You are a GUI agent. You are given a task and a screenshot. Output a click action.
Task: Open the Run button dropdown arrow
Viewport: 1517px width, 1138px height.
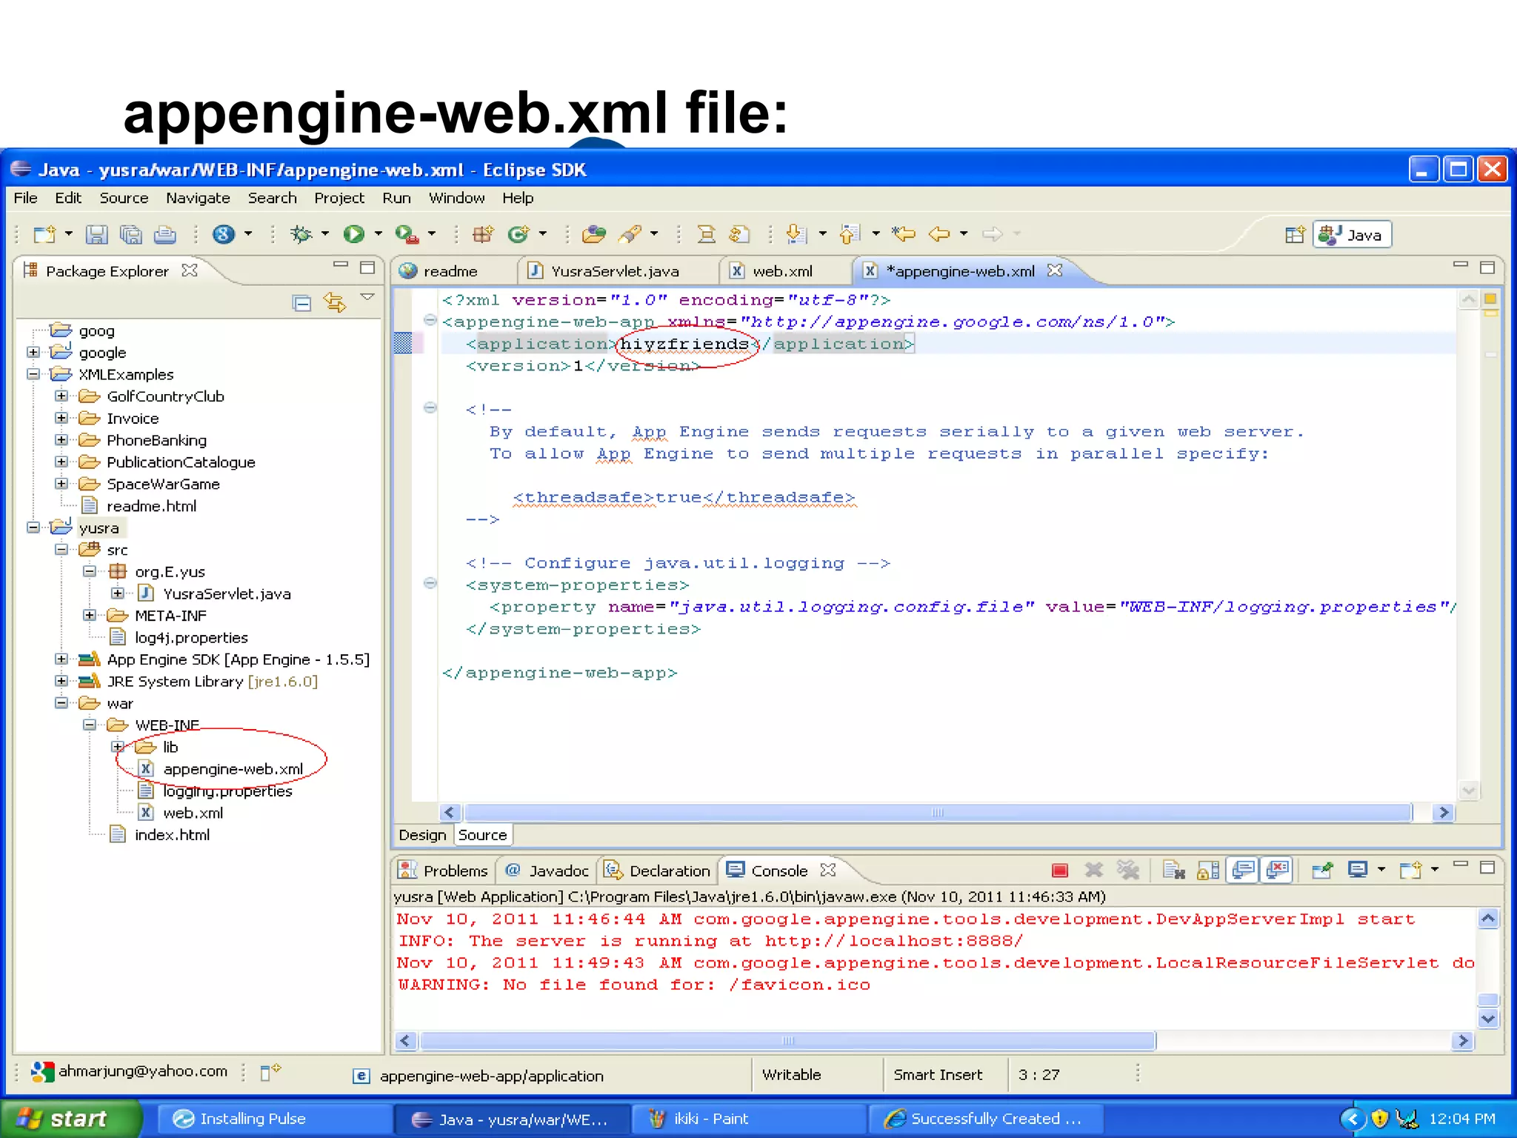click(x=378, y=234)
